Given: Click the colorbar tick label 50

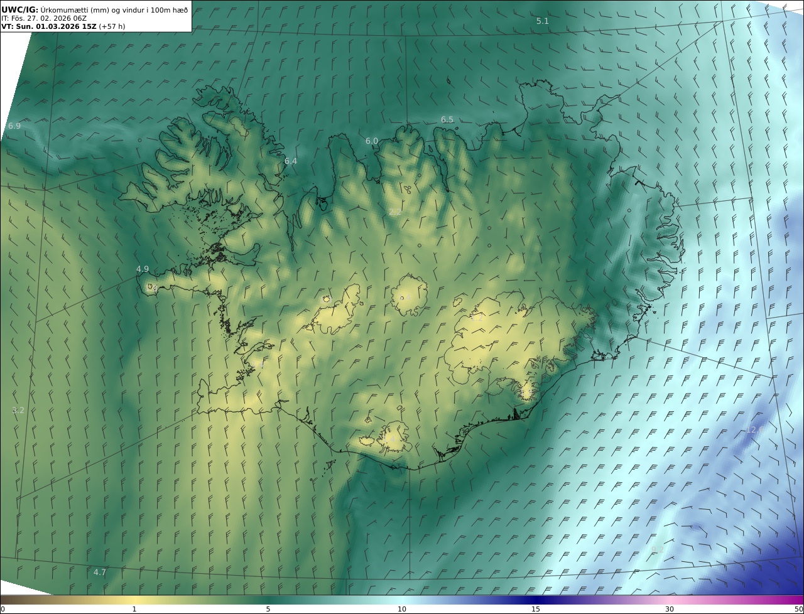Looking at the screenshot, I should (798, 609).
